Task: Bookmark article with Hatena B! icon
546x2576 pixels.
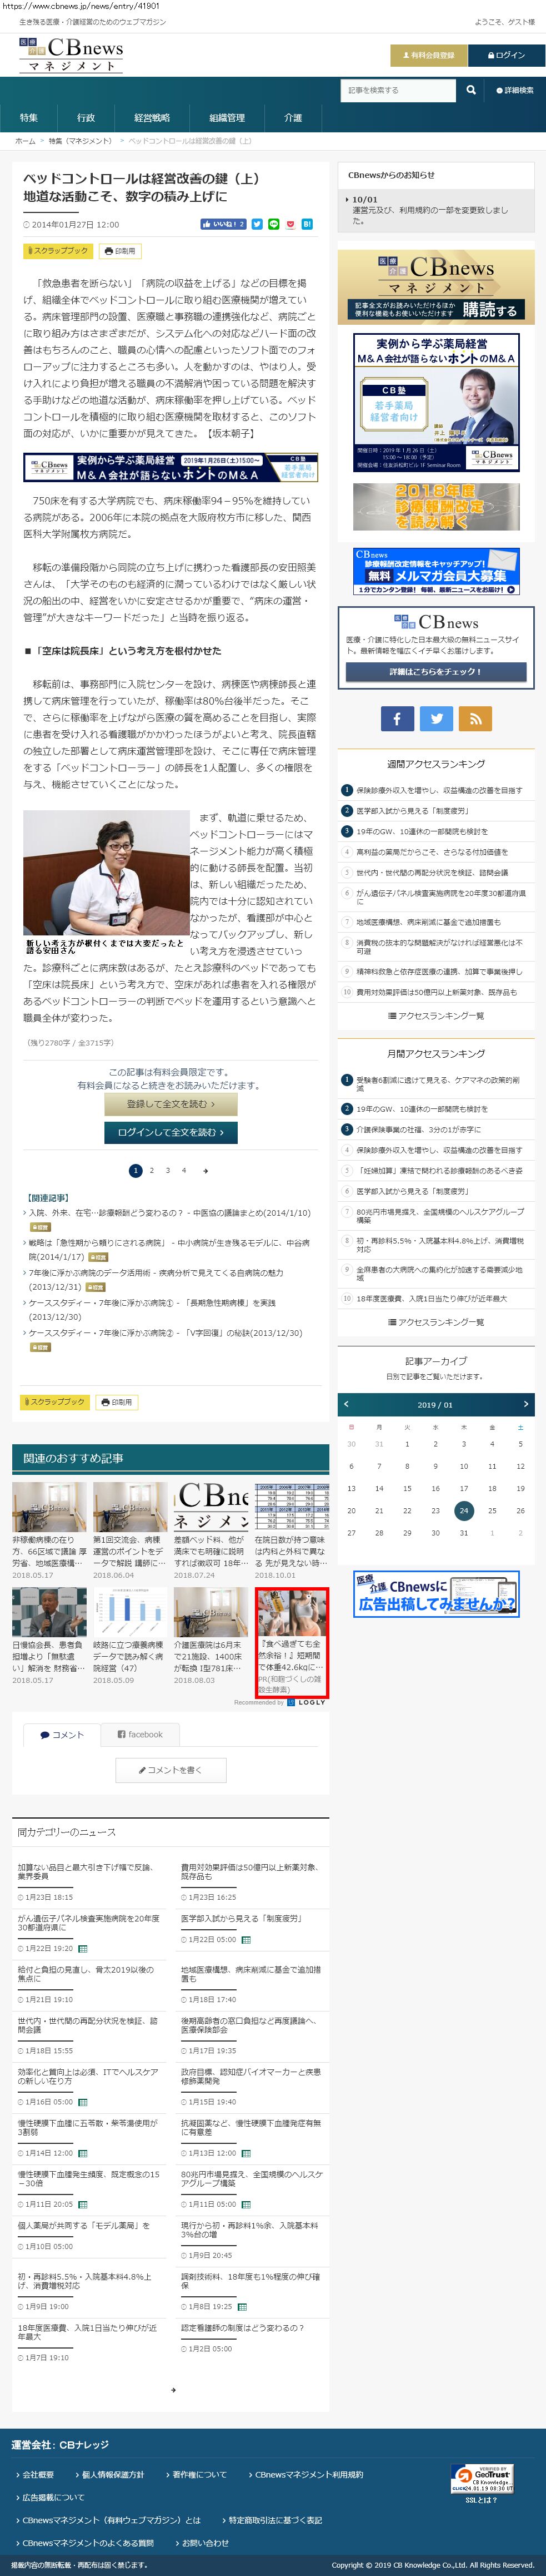Action: [307, 224]
